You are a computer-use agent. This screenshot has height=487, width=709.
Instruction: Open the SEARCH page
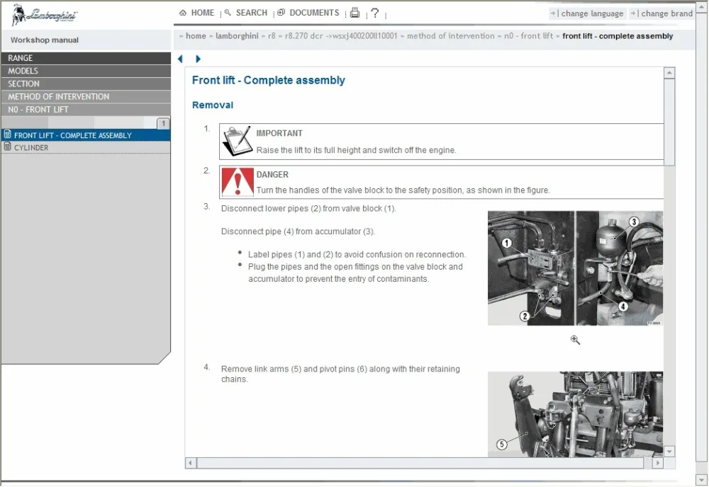(x=247, y=13)
